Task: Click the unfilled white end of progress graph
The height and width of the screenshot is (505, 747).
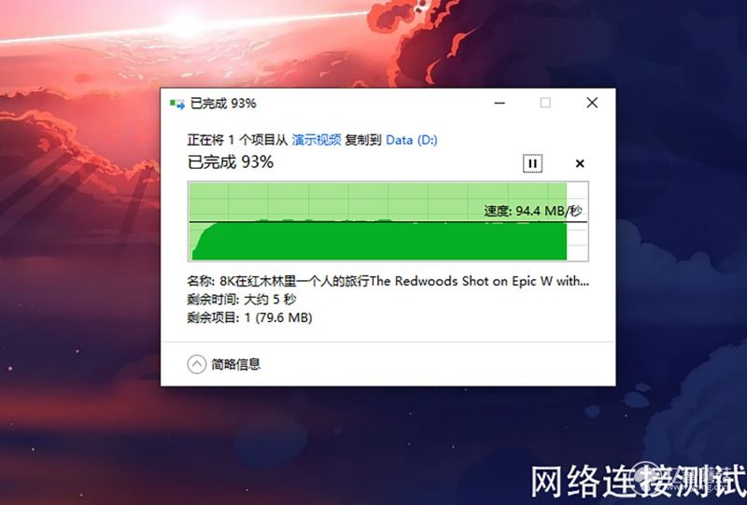Action: (x=577, y=221)
